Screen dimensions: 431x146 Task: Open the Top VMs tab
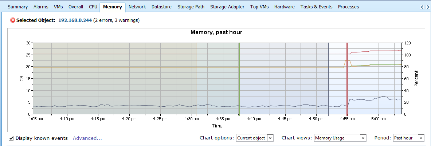pyautogui.click(x=259, y=7)
